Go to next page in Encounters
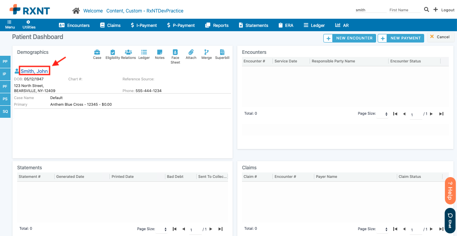 pos(431,114)
